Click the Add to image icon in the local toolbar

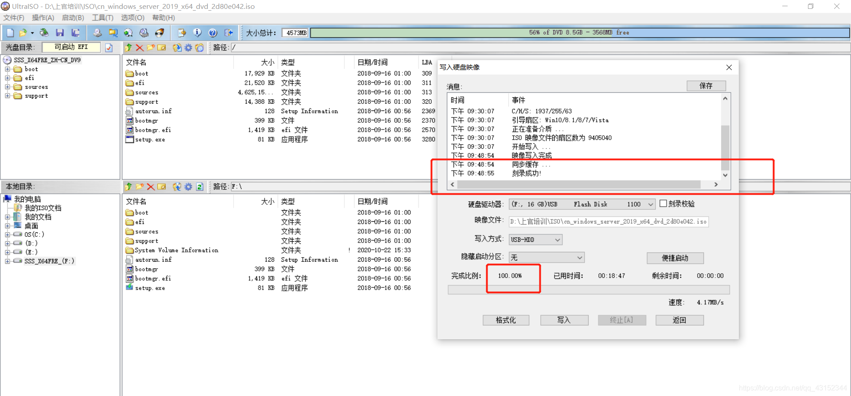[x=177, y=187]
